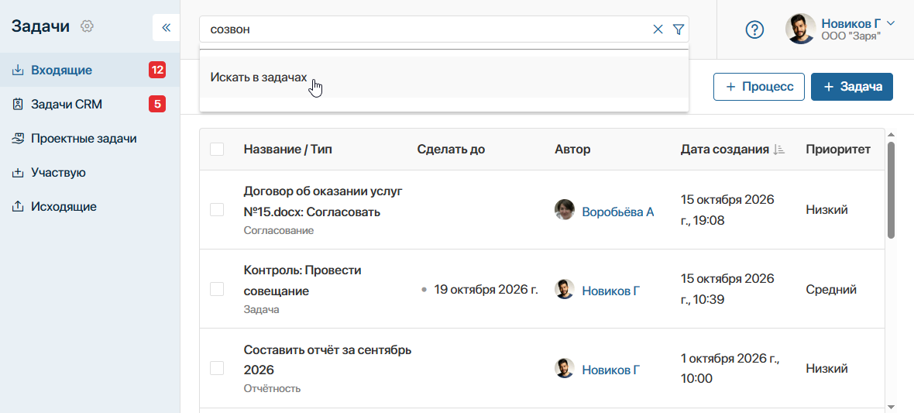
Task: Open the search filter funnel
Action: (678, 29)
